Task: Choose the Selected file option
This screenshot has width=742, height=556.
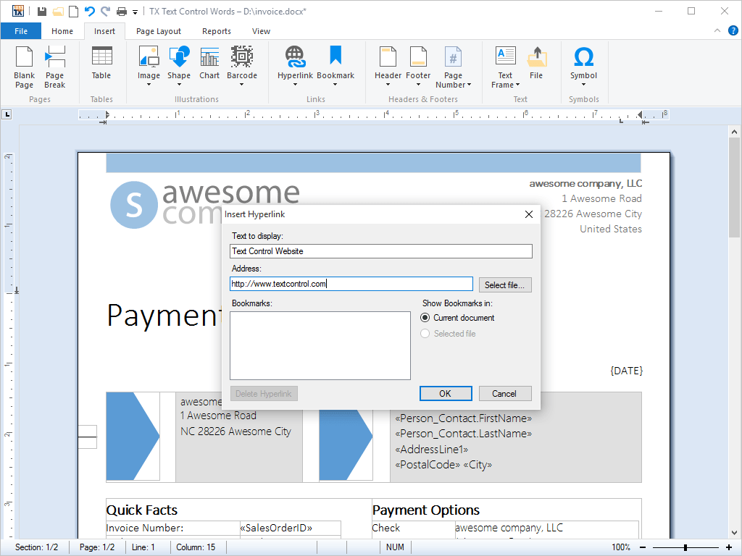Action: tap(425, 333)
